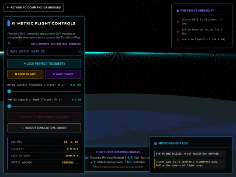Click the VELOCITY value 0.0 m/s
The image size is (236, 177).
(73, 149)
